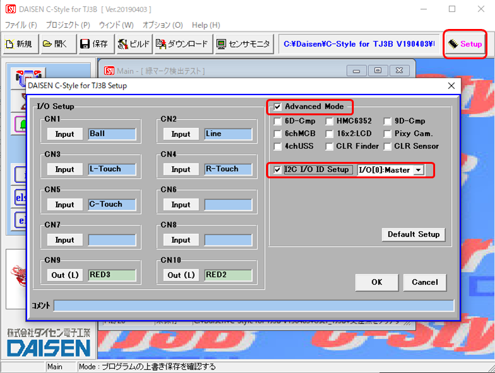Enable the CLR Sensor checkbox

point(387,146)
